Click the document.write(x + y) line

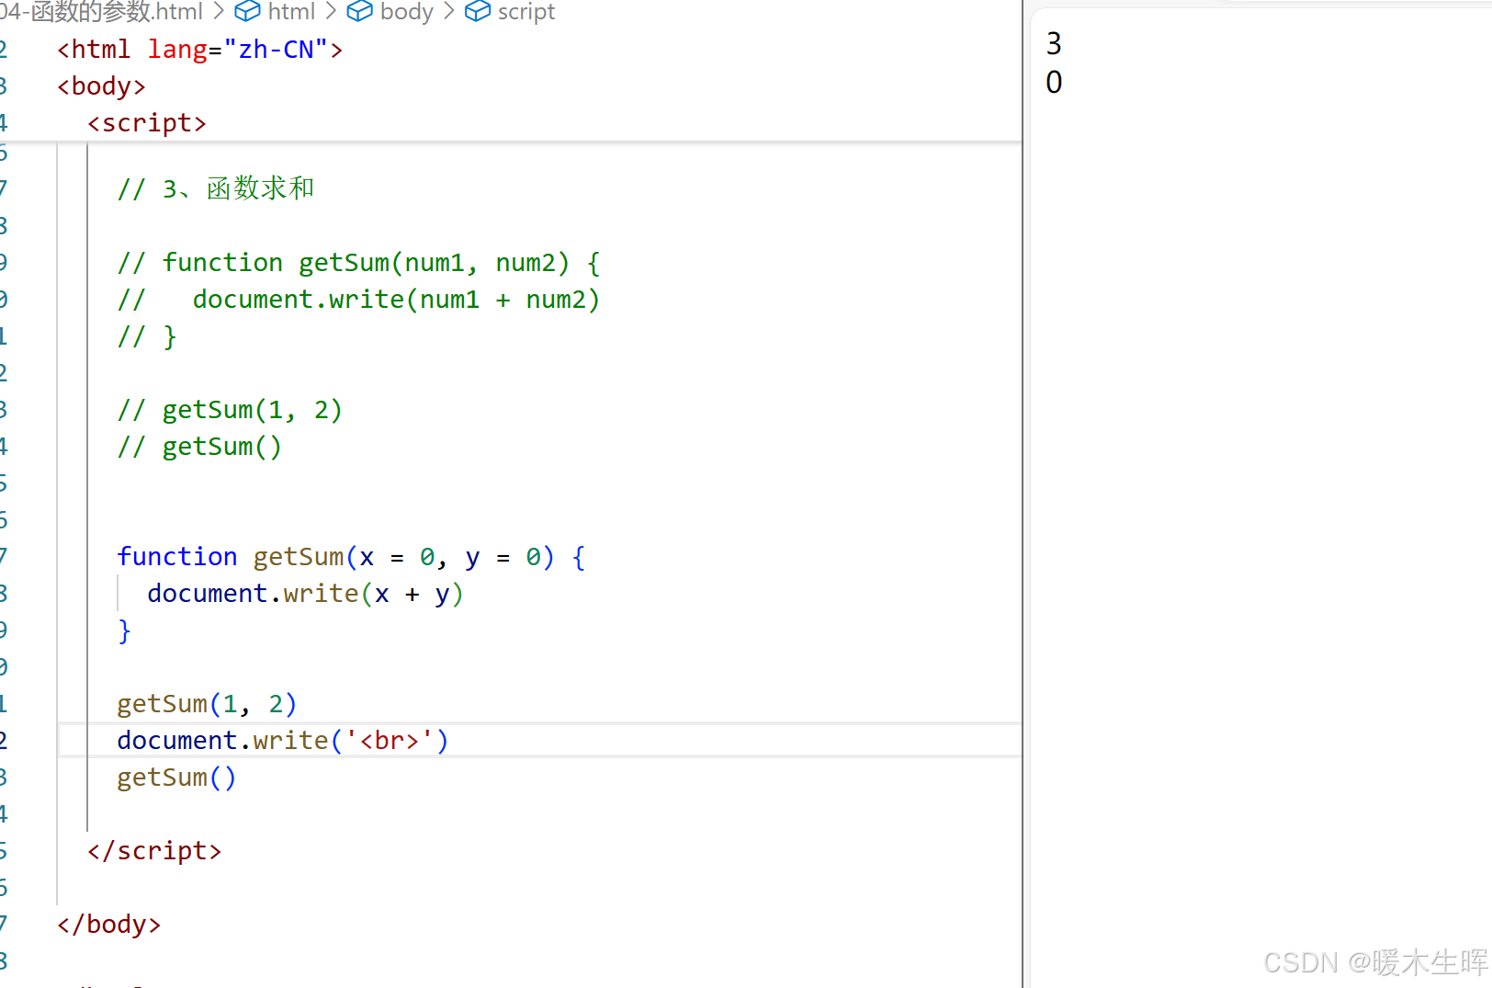[305, 593]
